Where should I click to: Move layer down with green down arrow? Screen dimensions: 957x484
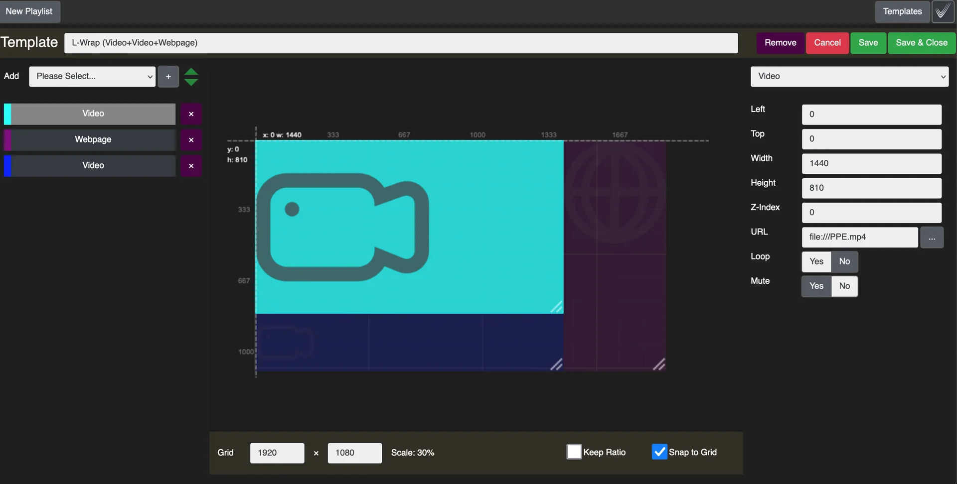click(191, 82)
